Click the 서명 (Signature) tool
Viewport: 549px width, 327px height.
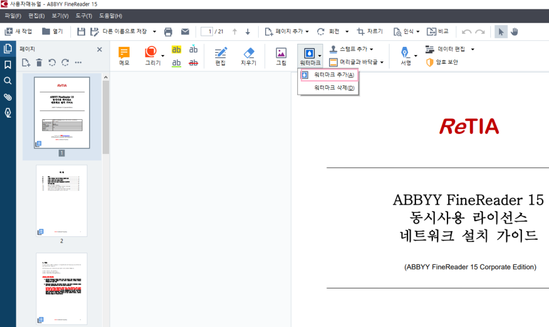tap(405, 56)
